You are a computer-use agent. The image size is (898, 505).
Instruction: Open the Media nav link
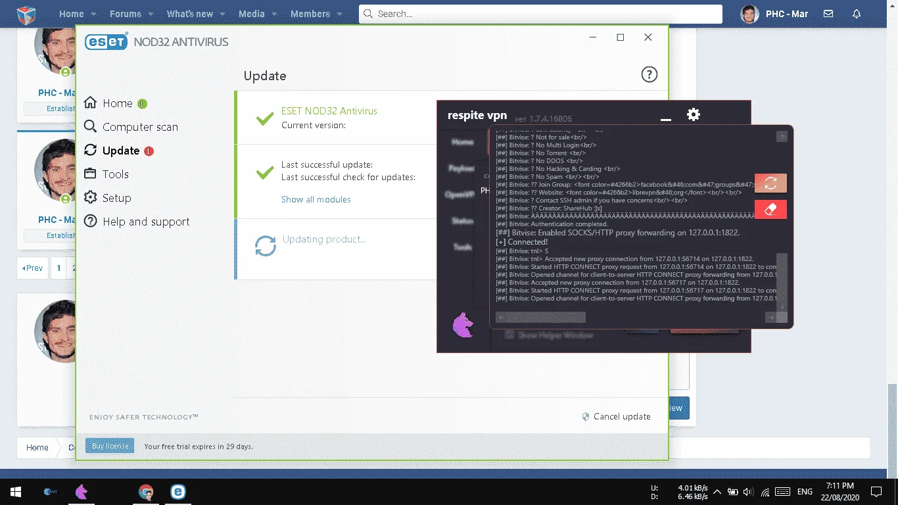coord(252,14)
